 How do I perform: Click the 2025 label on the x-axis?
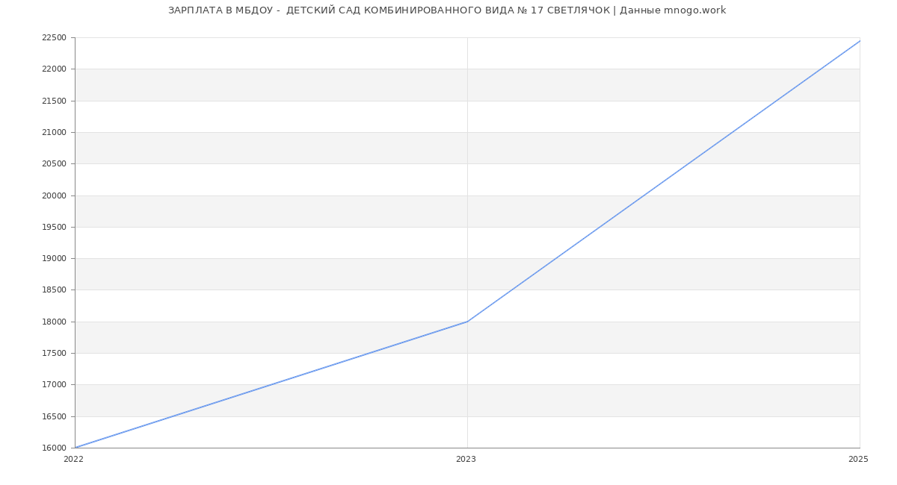(x=858, y=460)
